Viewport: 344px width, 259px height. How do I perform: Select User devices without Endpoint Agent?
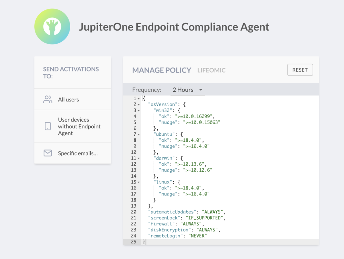[79, 126]
